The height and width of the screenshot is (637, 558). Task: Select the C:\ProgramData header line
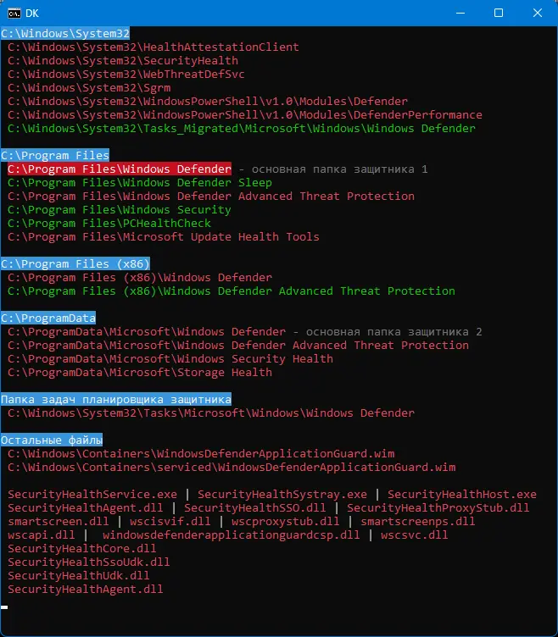click(x=48, y=318)
